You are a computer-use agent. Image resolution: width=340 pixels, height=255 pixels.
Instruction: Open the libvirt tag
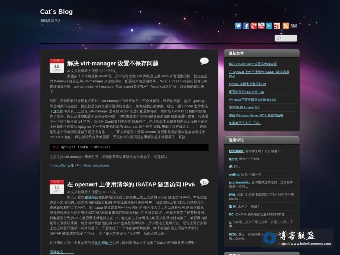(x=88, y=165)
